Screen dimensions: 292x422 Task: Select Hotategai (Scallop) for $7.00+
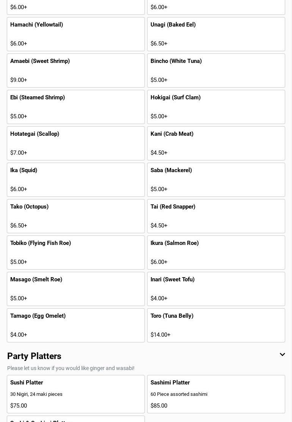[x=76, y=143]
